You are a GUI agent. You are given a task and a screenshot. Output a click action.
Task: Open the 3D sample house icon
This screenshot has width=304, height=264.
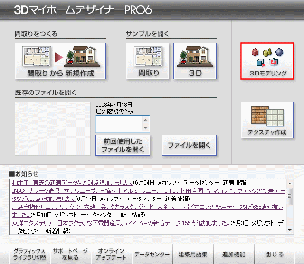click(x=195, y=61)
